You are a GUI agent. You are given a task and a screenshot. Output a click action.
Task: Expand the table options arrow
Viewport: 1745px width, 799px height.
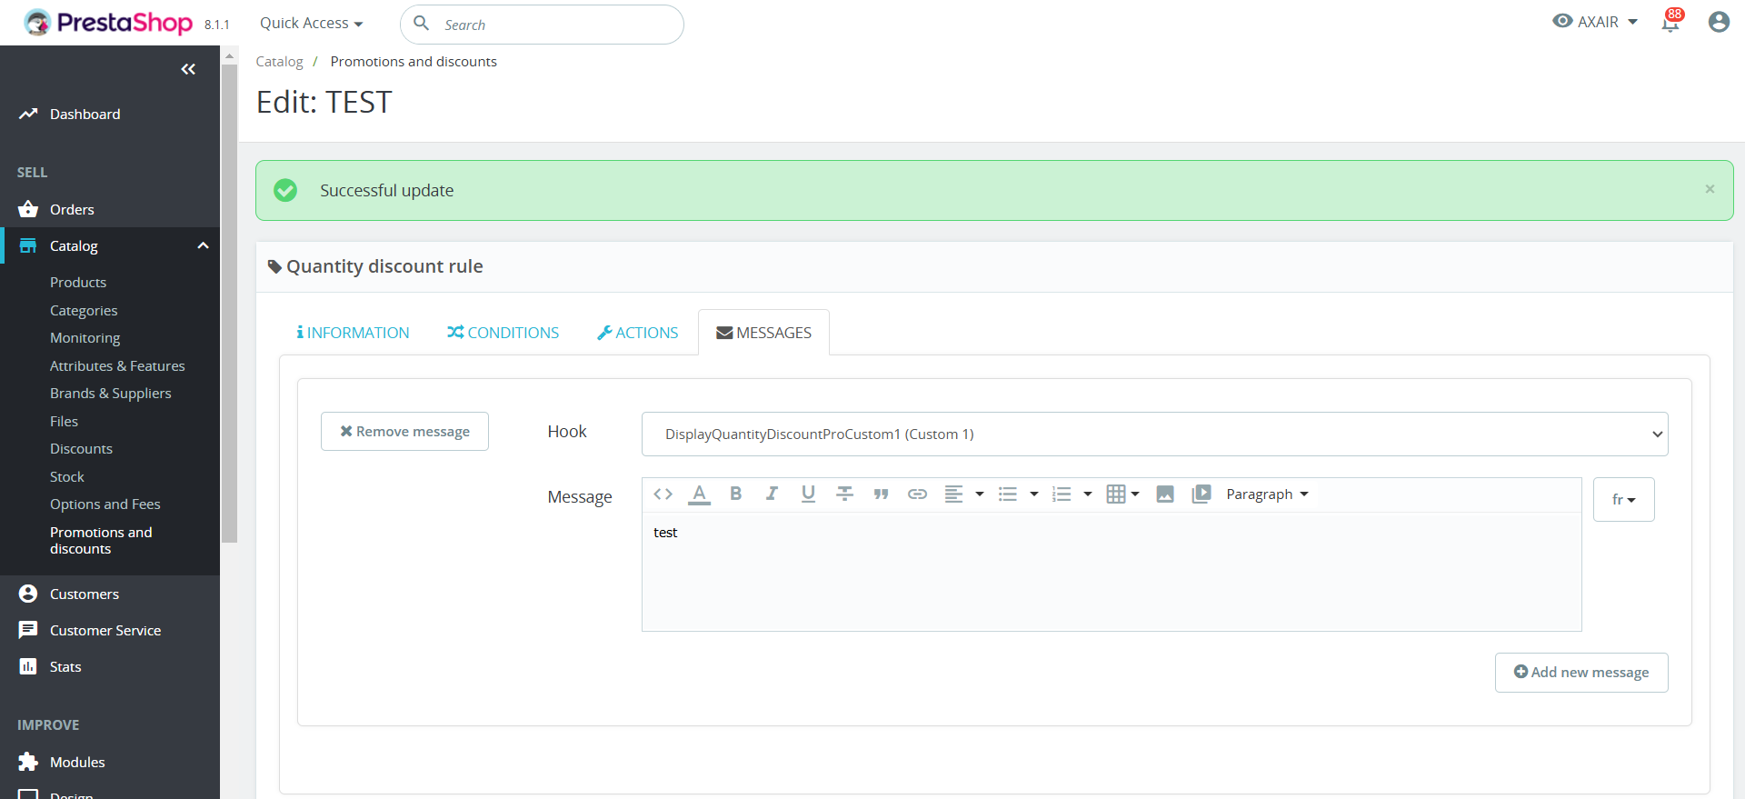[1135, 494]
